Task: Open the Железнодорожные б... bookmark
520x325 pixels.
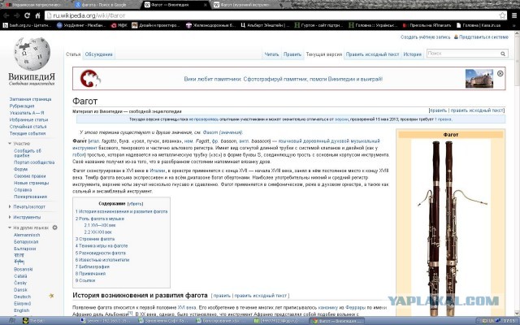Action: (210, 25)
